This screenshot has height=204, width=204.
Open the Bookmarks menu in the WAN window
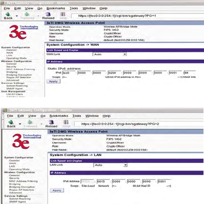pyautogui.click(x=56, y=8)
